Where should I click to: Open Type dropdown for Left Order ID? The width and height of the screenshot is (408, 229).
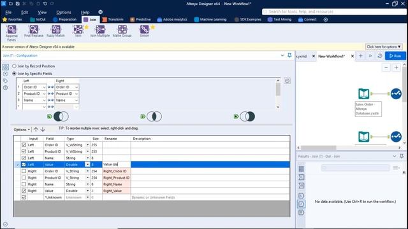coord(87,145)
